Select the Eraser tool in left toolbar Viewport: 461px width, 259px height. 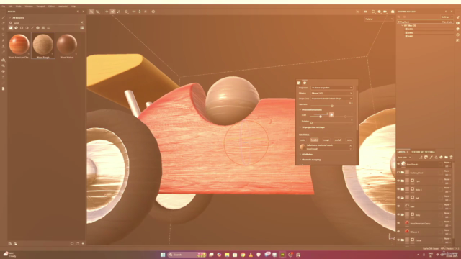pyautogui.click(x=3, y=23)
